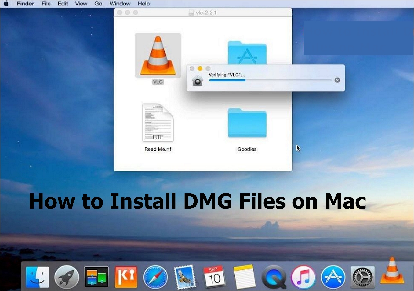This screenshot has height=291, width=414.
Task: Click the Gatekeeper icon in verifying dialog
Action: (x=197, y=81)
